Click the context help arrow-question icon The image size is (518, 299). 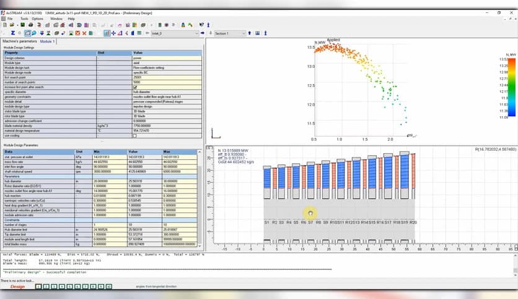pyautogui.click(x=201, y=25)
